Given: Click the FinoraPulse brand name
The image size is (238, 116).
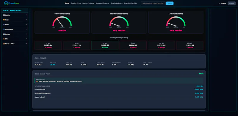Looking at the screenshot, I should click(x=14, y=3).
